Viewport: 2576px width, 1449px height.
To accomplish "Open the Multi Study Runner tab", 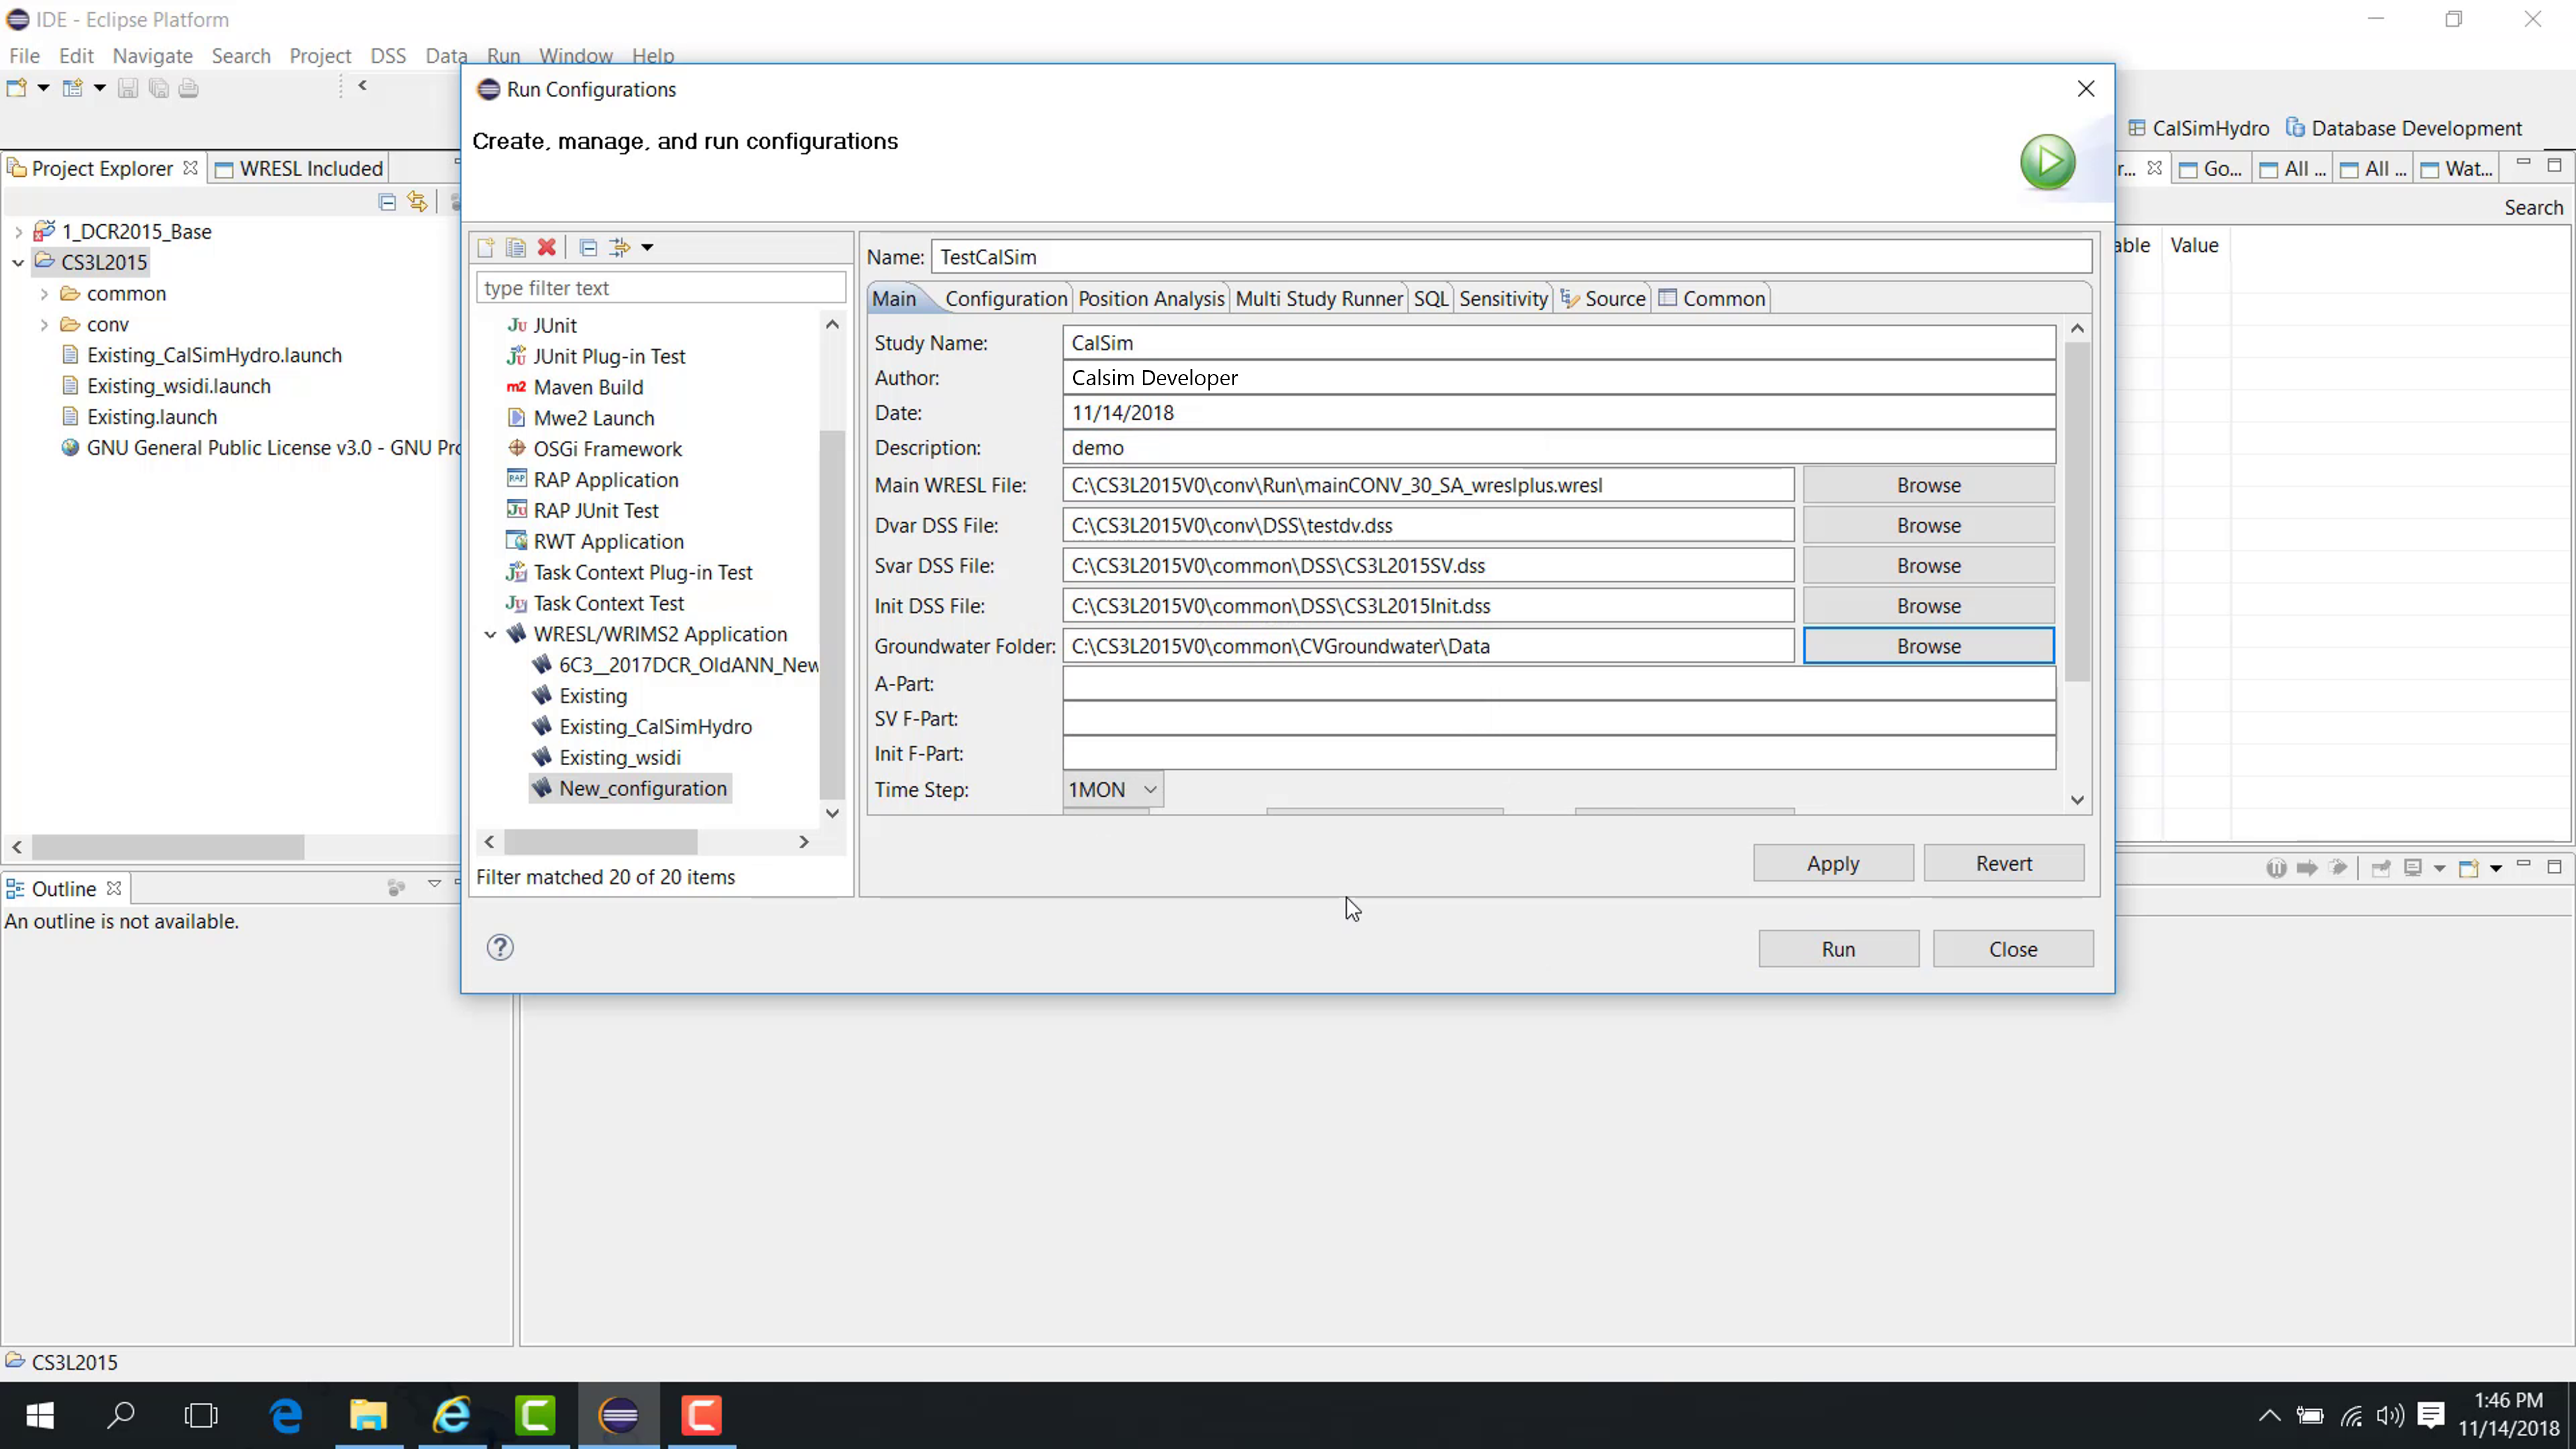I will point(1319,298).
